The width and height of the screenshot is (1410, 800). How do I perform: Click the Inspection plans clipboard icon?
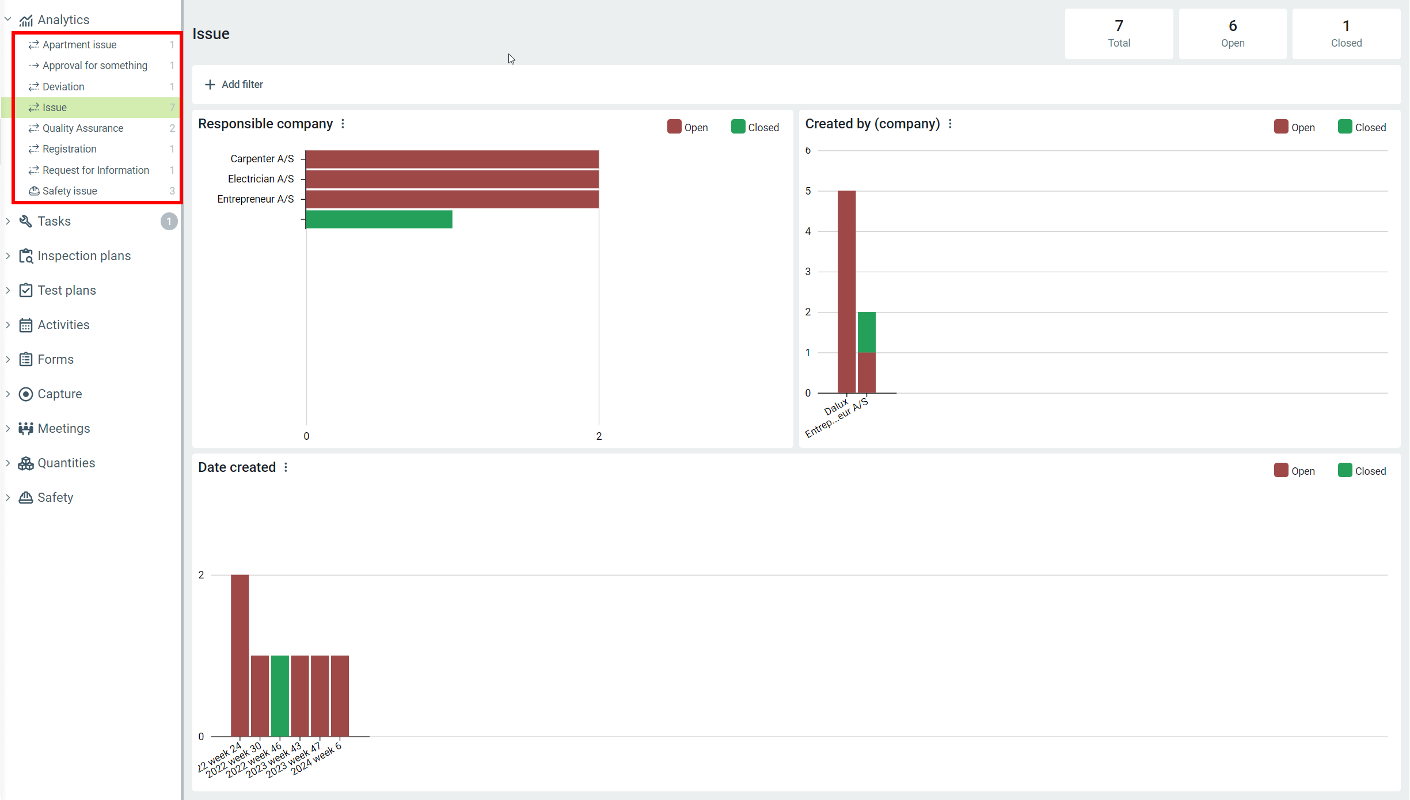coord(25,256)
